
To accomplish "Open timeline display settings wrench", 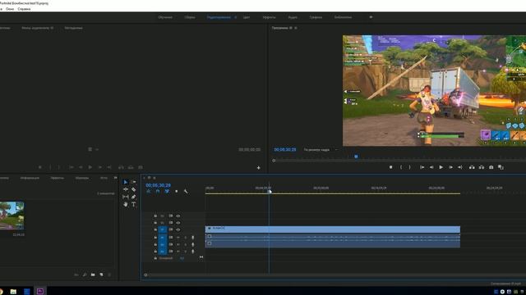I will (186, 191).
